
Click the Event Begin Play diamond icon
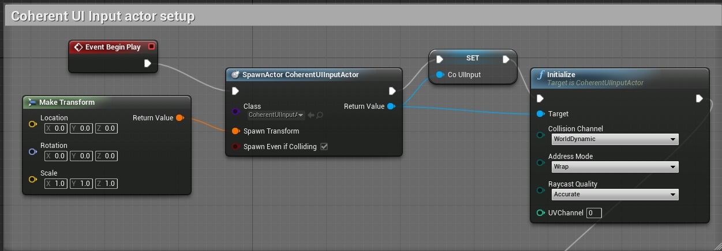(x=78, y=47)
